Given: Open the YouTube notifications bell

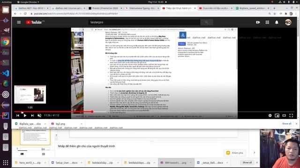Looking at the screenshot, I should (277, 22).
